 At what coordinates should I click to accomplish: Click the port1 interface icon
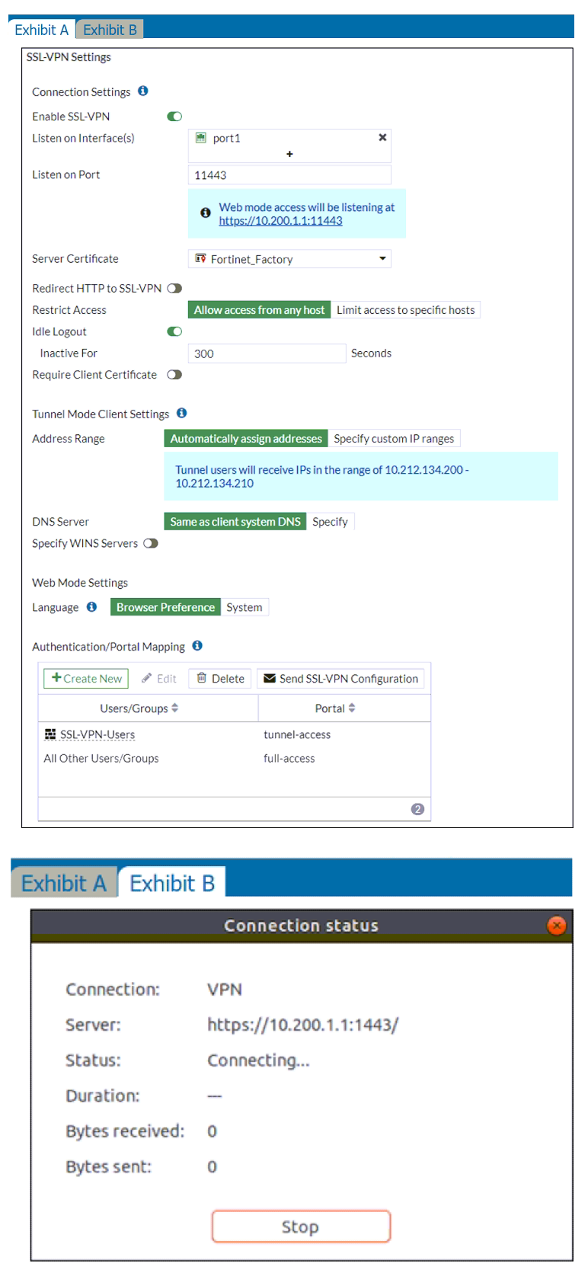point(201,138)
